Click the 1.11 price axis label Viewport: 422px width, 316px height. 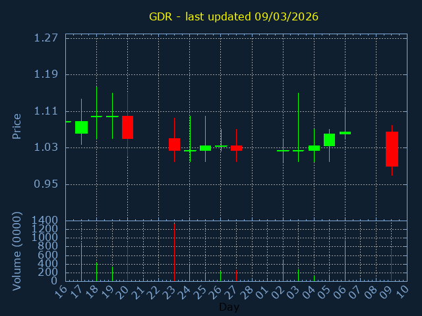click(45, 111)
